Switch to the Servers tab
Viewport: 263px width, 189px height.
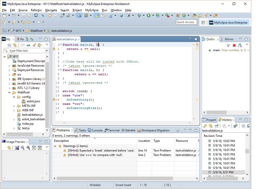click(128, 130)
